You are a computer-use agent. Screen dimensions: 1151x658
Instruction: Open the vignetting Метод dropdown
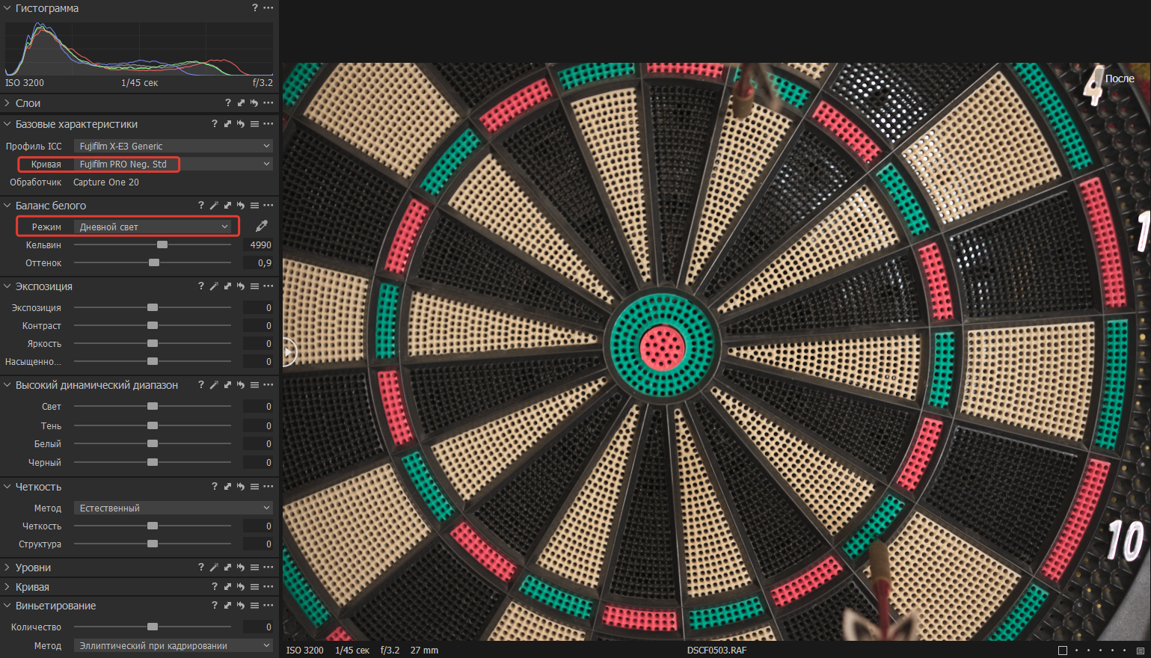click(174, 645)
